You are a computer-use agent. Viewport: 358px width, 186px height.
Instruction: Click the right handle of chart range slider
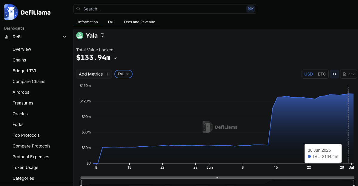click(x=354, y=183)
